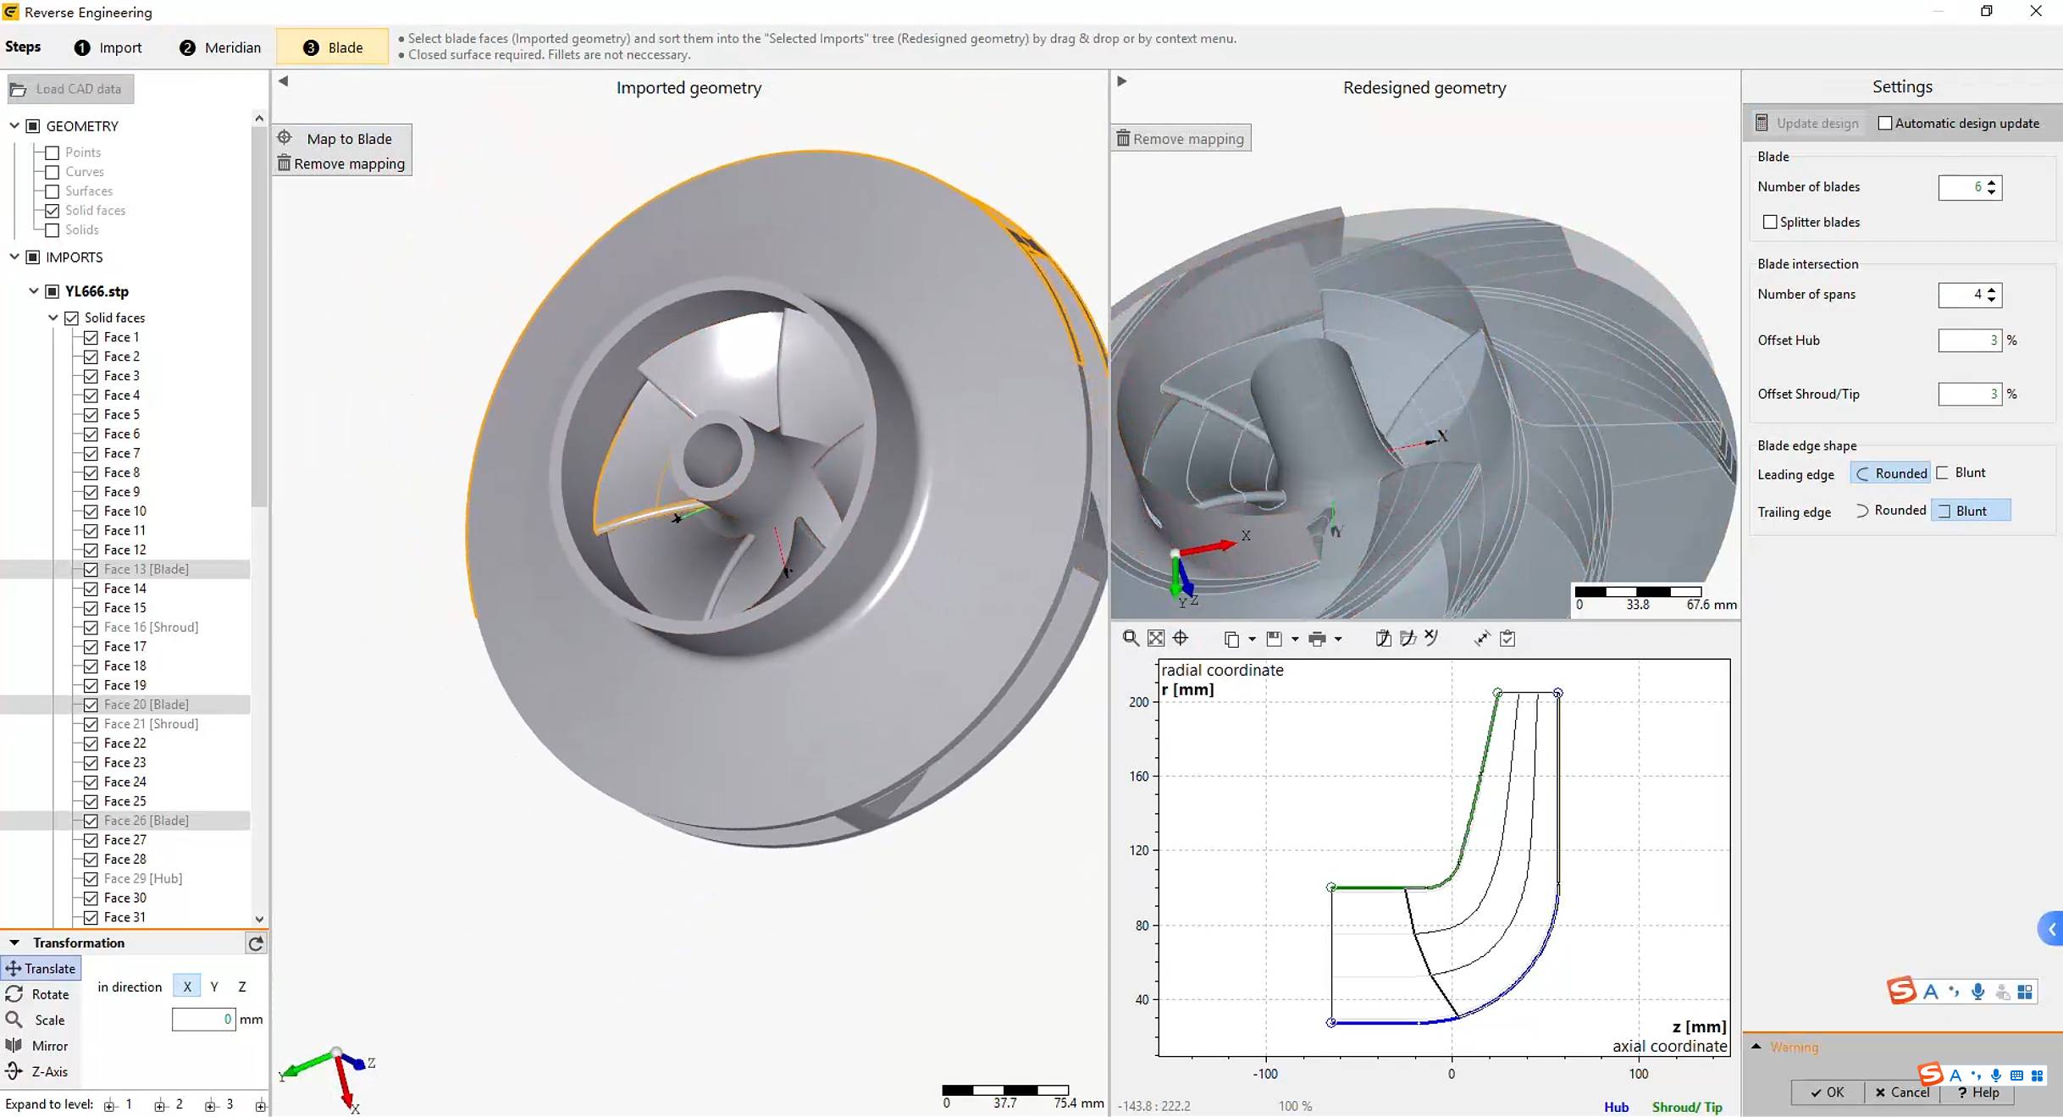Screen dimensions: 2063x1117
Task: Select the Rotate transformation tool
Action: [x=38, y=994]
